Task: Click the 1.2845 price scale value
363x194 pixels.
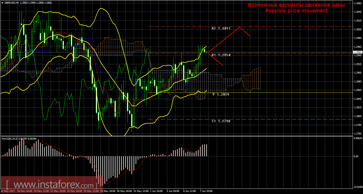Action: click(x=358, y=99)
